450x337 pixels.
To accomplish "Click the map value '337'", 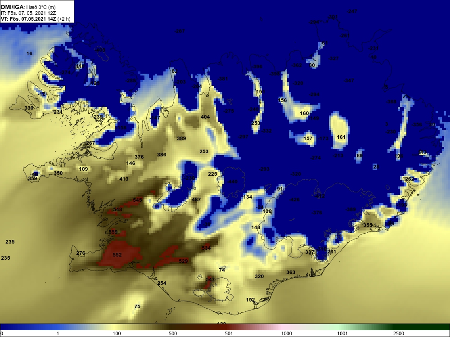I will pos(310,252).
